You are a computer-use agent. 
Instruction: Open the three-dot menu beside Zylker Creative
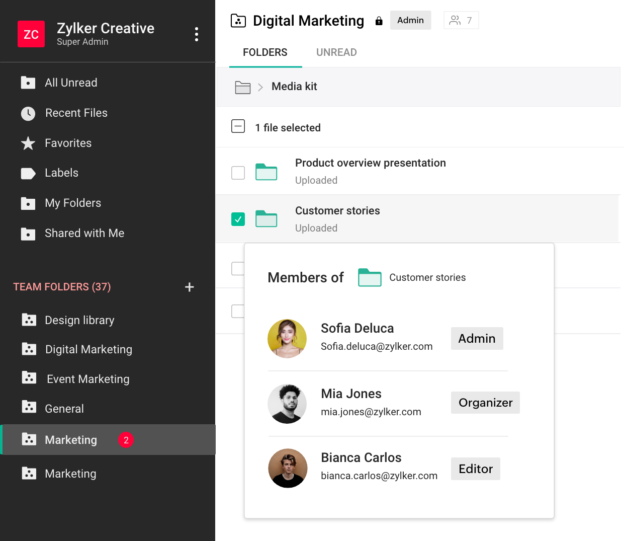point(196,34)
